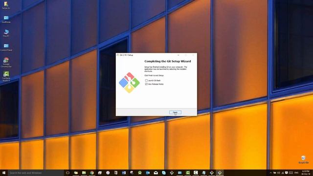Close the Git Setup window
This screenshot has height=176, width=313.
pos(193,55)
